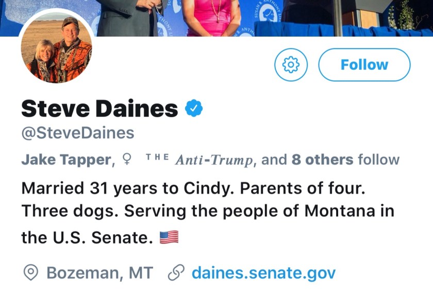Click the location pin icon
Screen dimensions: 433x292
[x=31, y=272]
